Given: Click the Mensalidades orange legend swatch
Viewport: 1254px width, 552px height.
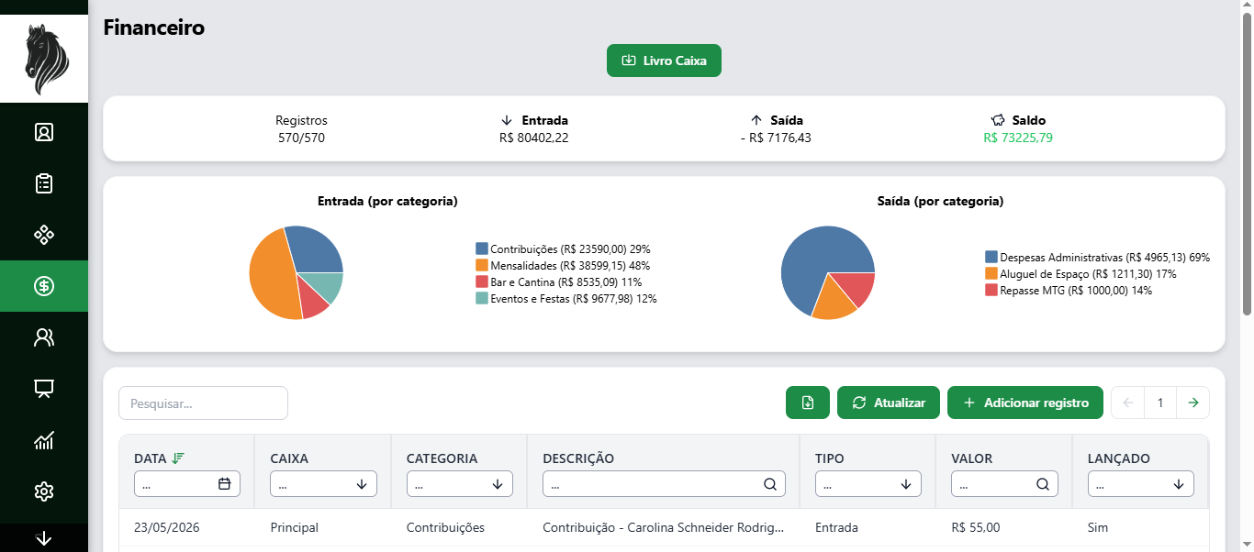Looking at the screenshot, I should pos(482,265).
